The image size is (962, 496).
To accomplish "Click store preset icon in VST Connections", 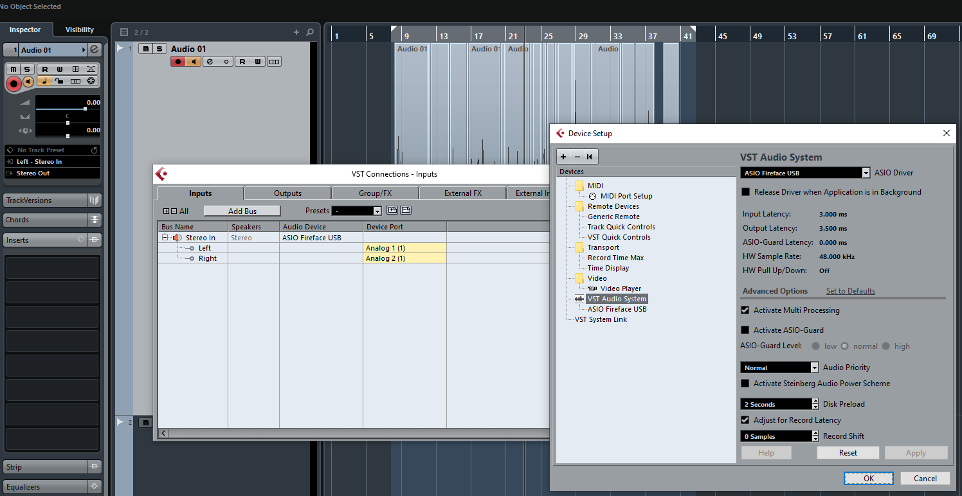I will [392, 211].
